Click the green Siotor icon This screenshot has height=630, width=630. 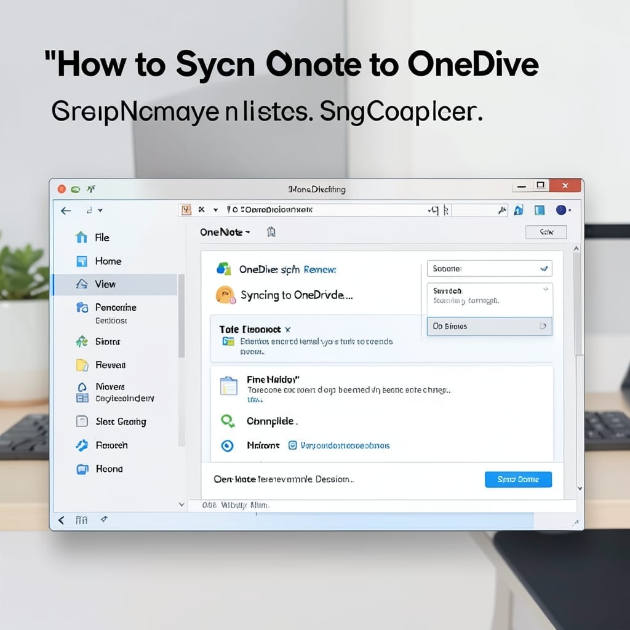click(82, 341)
